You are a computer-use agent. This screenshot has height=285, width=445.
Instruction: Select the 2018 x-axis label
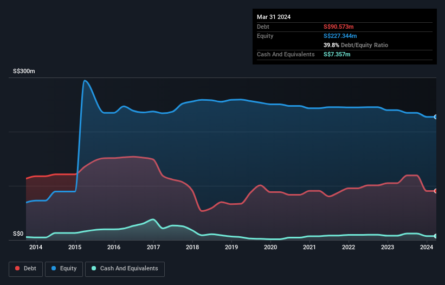point(192,247)
